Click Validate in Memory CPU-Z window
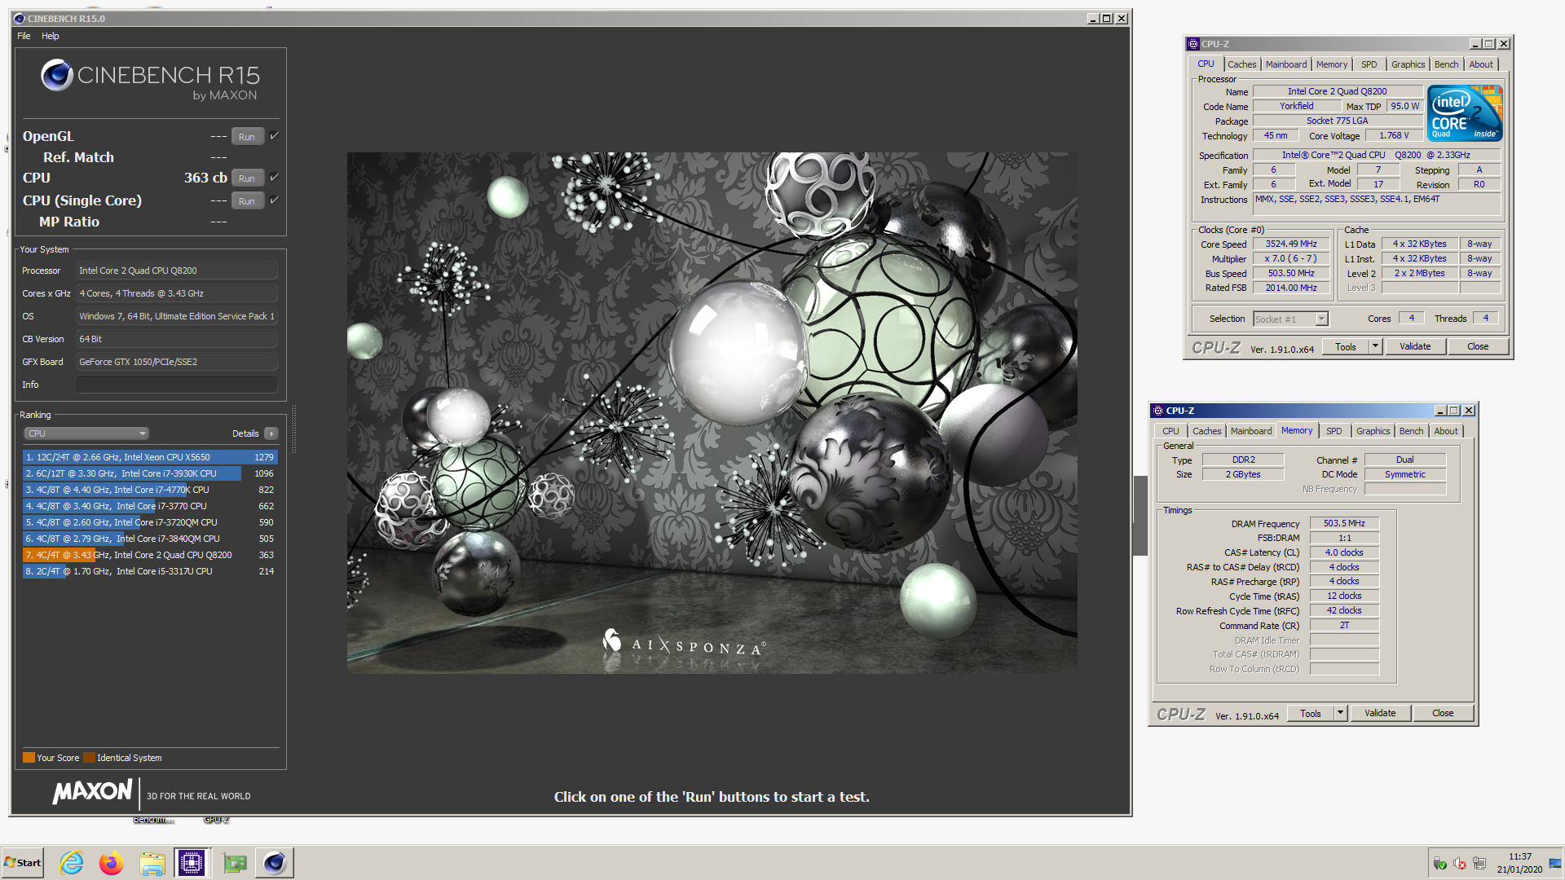This screenshot has height=880, width=1565. pos(1380,713)
